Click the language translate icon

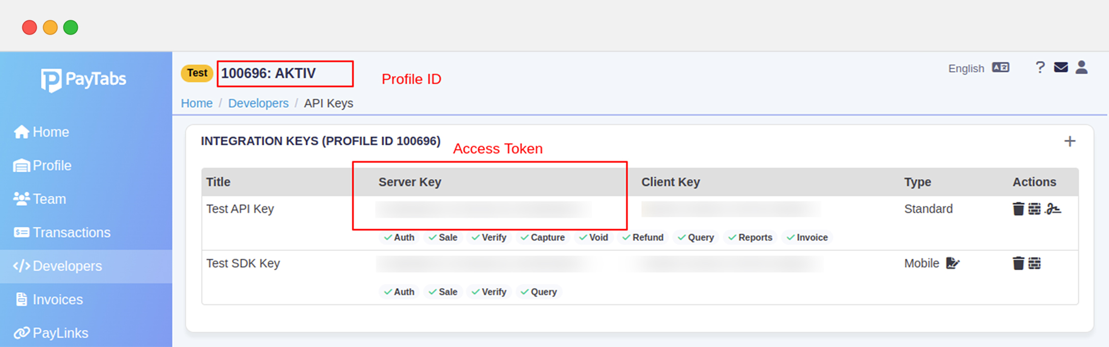pos(1001,68)
